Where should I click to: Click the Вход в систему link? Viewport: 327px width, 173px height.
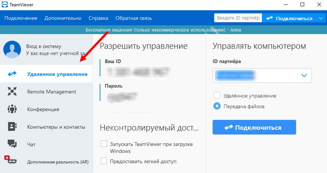(43, 46)
